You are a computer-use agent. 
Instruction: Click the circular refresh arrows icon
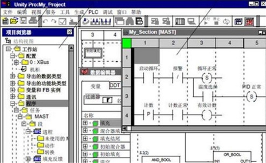coord(226,22)
